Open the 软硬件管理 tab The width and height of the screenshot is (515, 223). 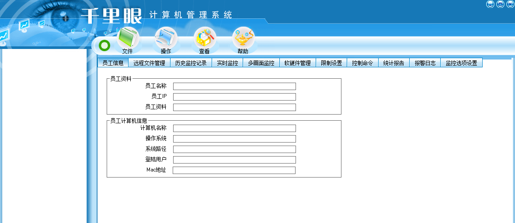point(298,63)
